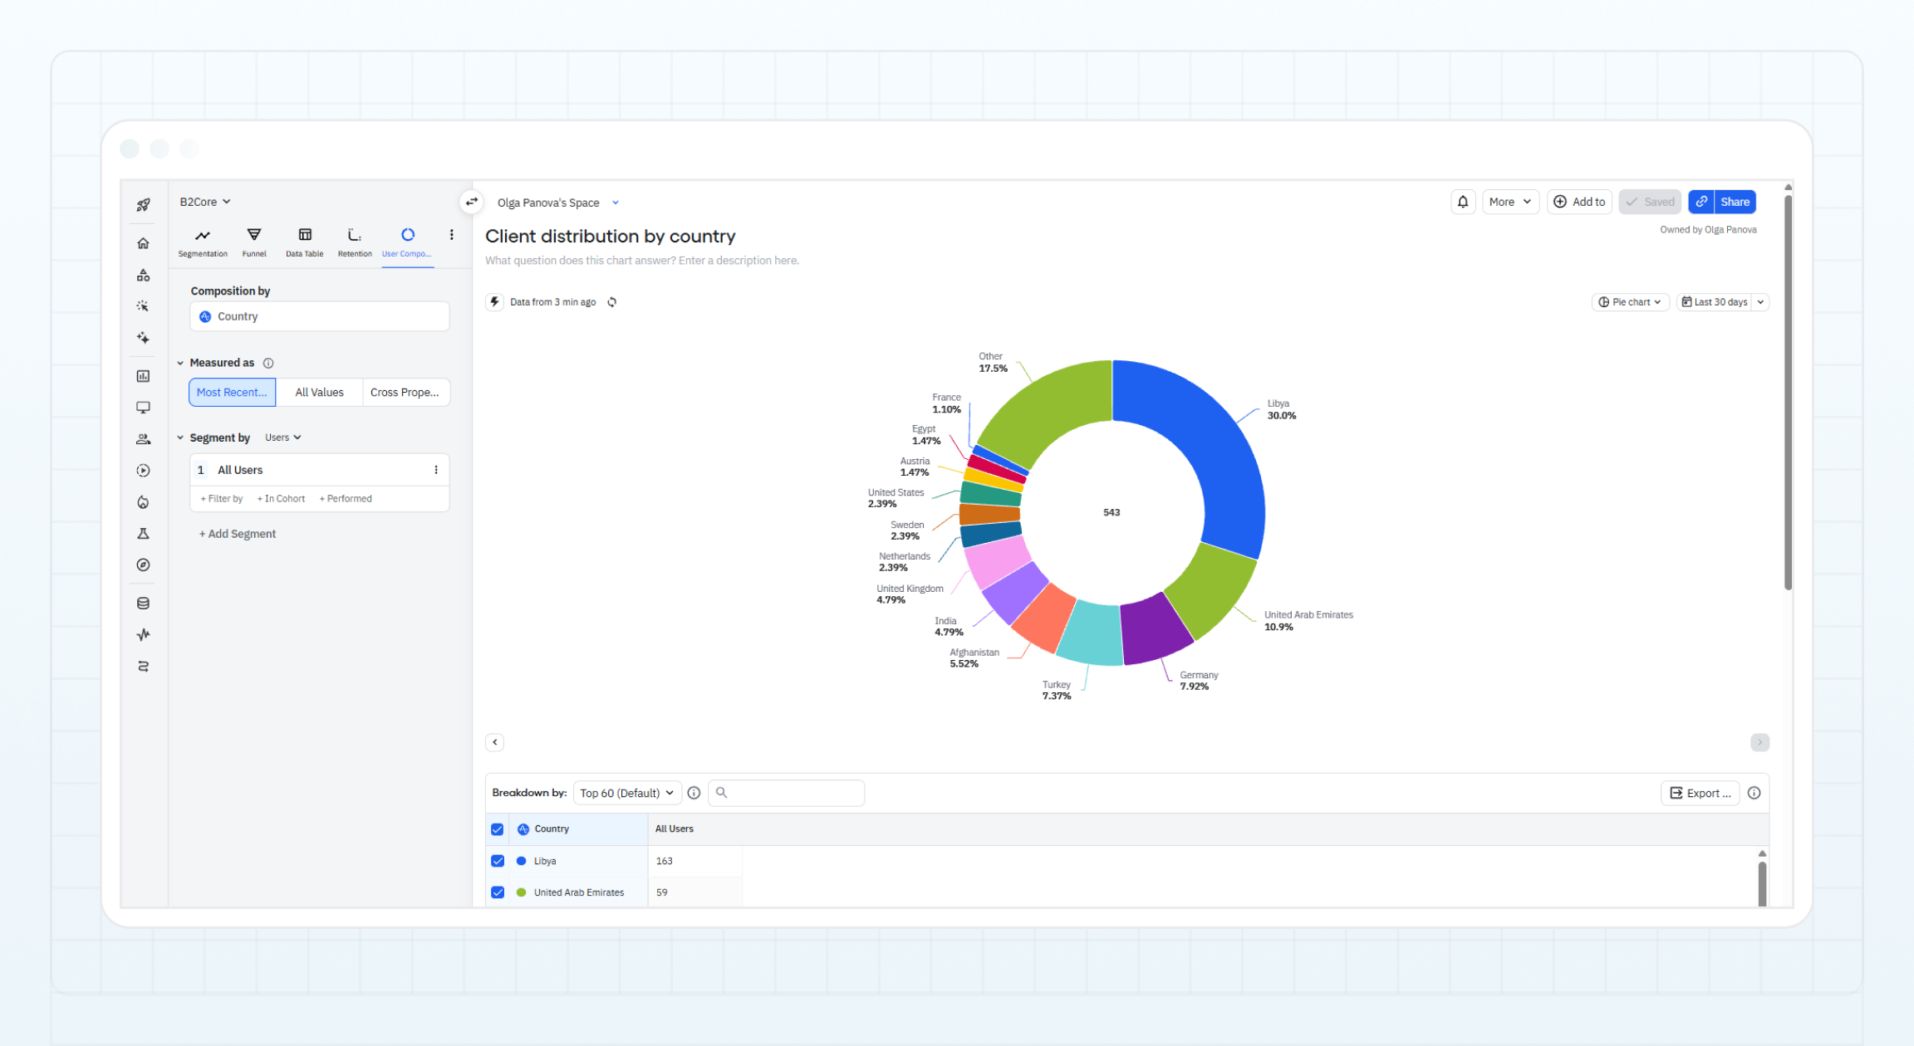Uncheck the Libya row checkbox
Viewport: 1914px width, 1046px height.
coord(498,861)
